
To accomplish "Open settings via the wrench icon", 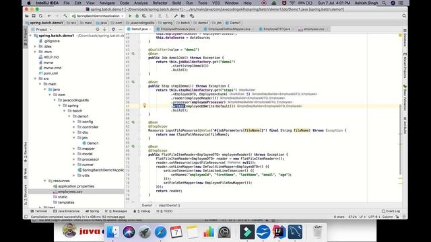I will tap(176, 16).
